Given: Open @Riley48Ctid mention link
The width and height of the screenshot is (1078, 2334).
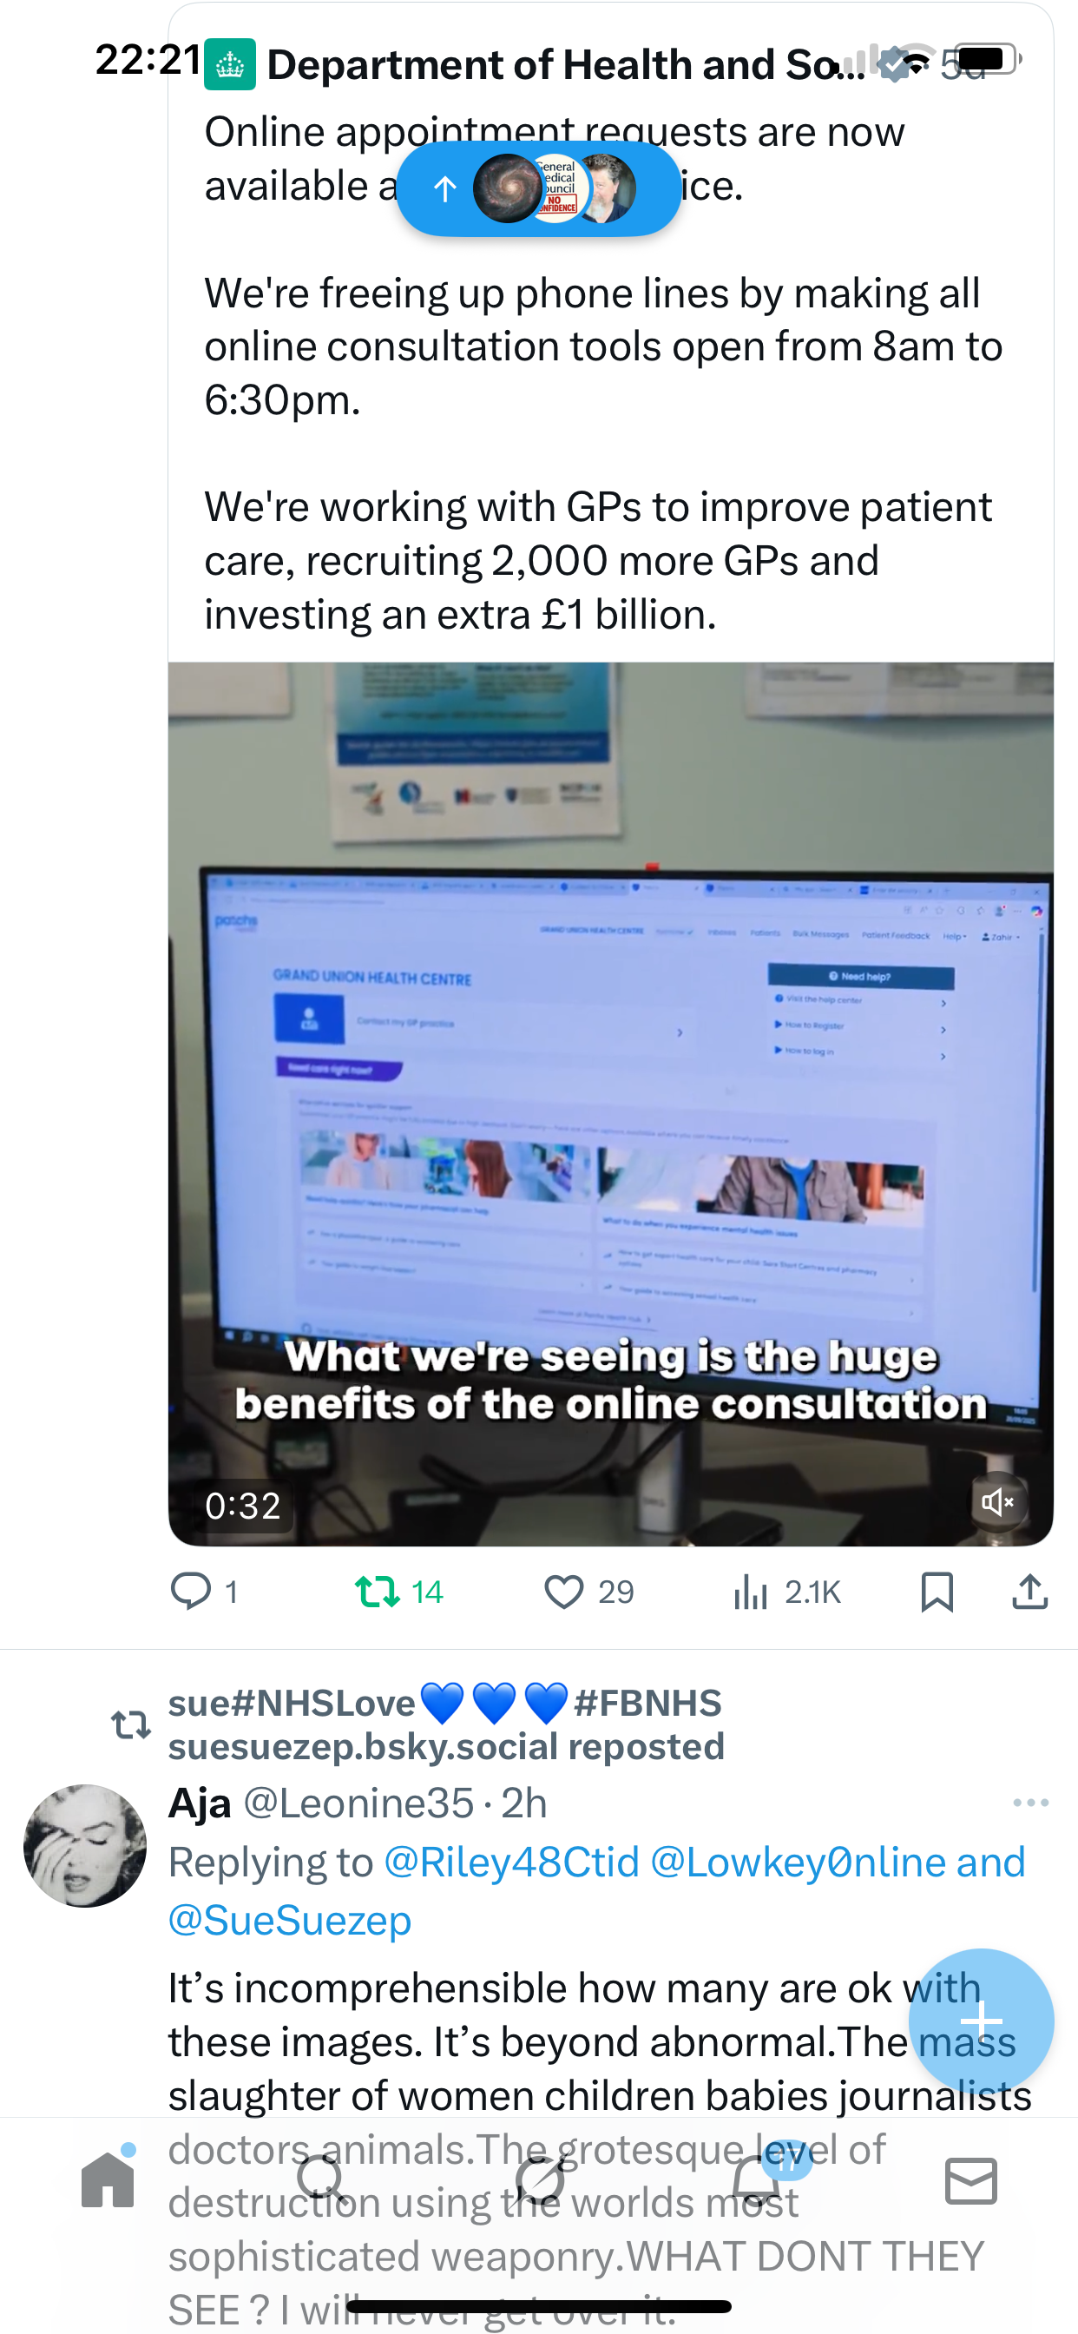Looking at the screenshot, I should click(x=512, y=1863).
